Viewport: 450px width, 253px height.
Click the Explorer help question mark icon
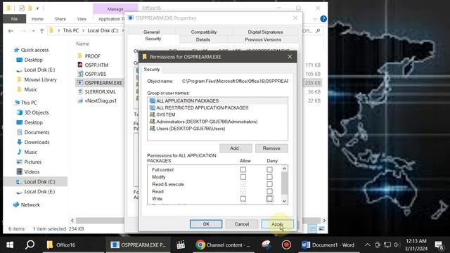click(x=323, y=19)
